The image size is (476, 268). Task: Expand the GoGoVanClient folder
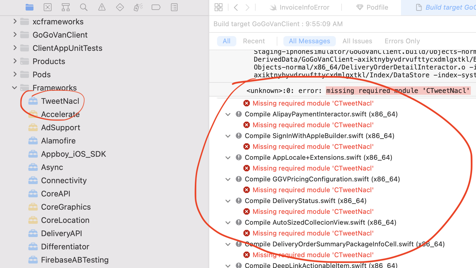coord(15,35)
